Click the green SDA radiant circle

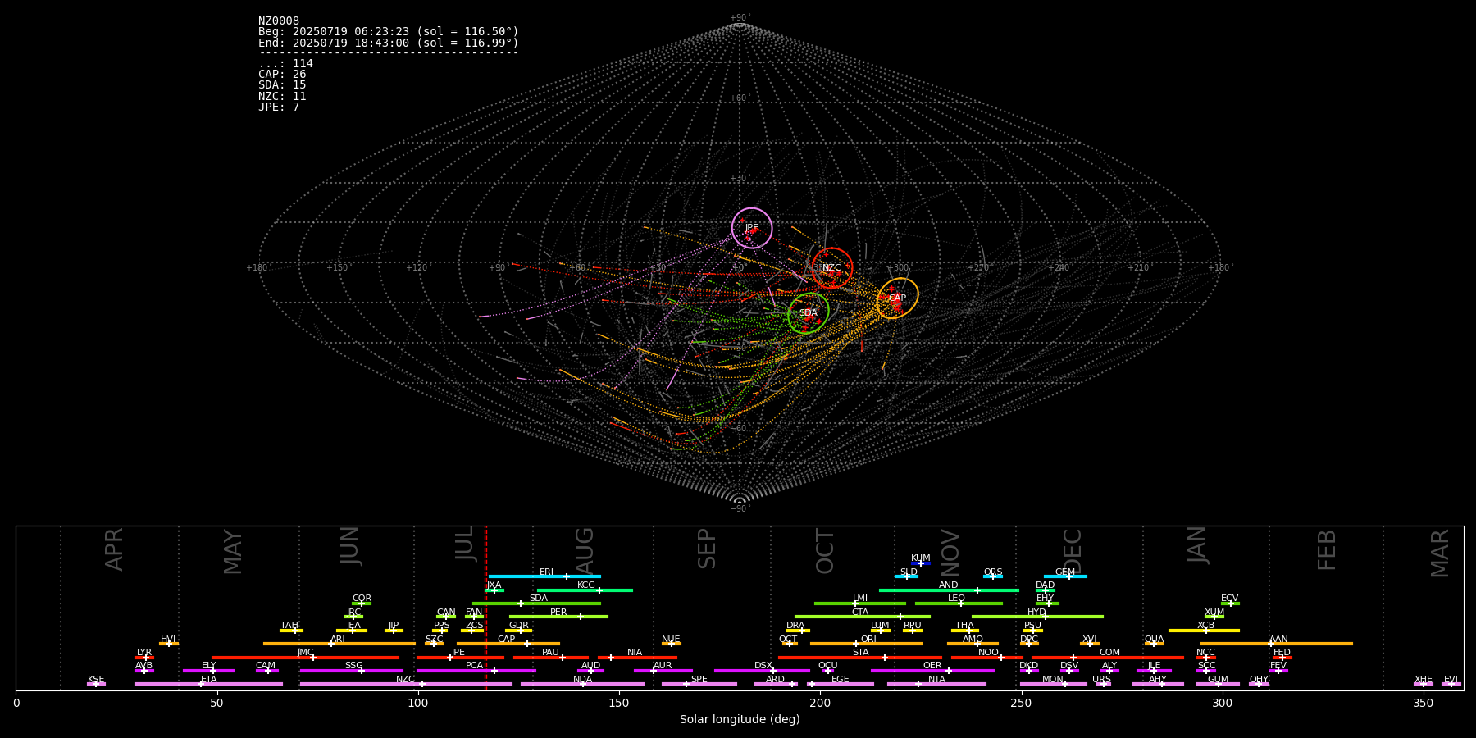[809, 312]
